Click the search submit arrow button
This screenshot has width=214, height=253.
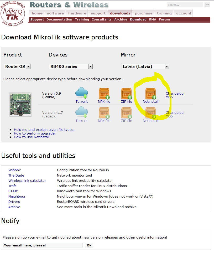tap(207, 4)
